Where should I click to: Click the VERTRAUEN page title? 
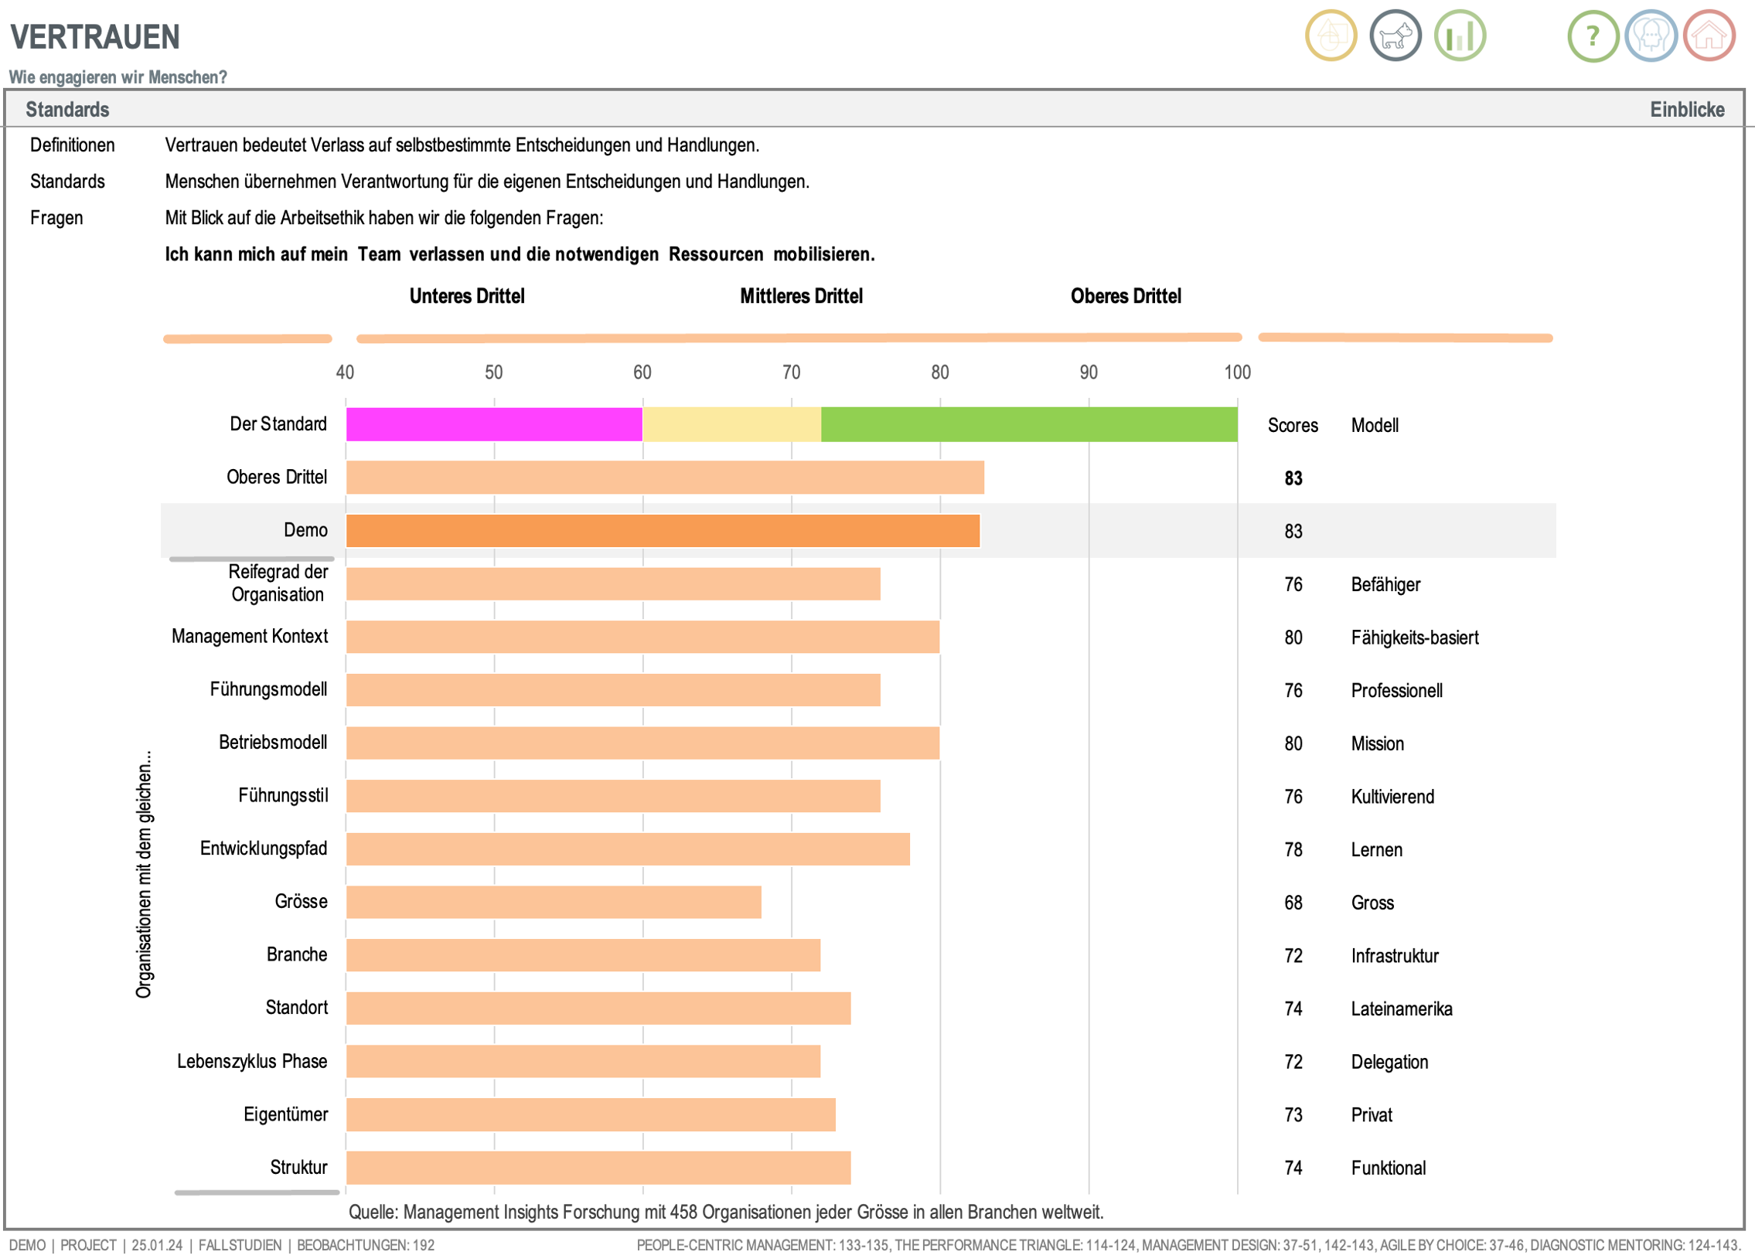click(95, 37)
